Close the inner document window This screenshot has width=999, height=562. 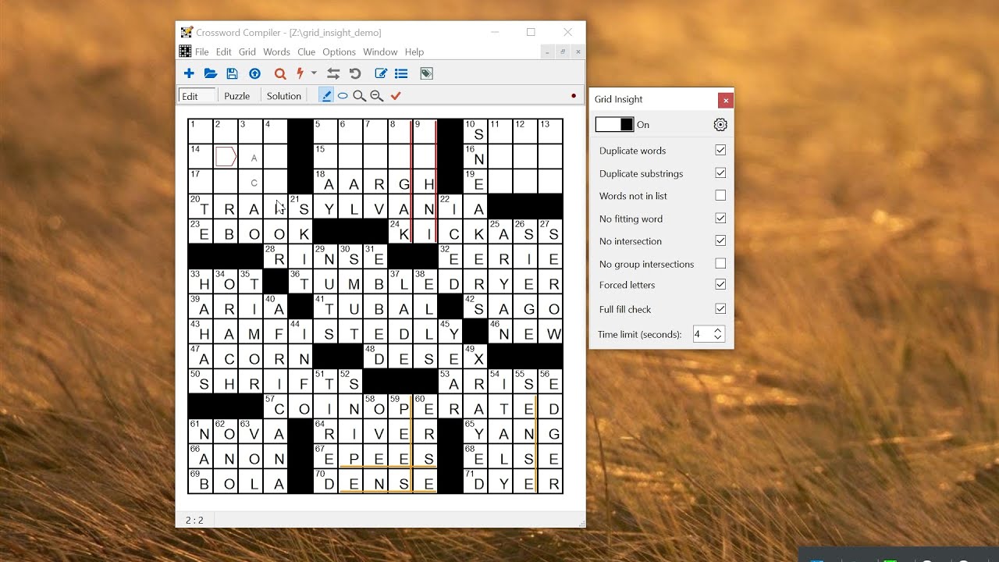click(x=578, y=52)
